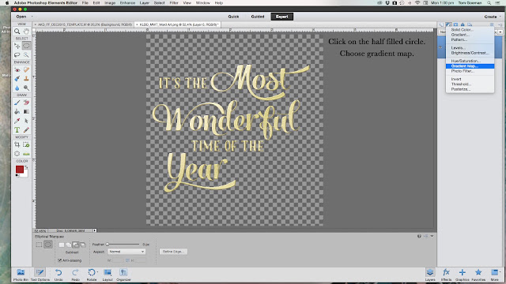The image size is (506, 284).
Task: Switch to the Guided tab
Action: pyautogui.click(x=258, y=17)
